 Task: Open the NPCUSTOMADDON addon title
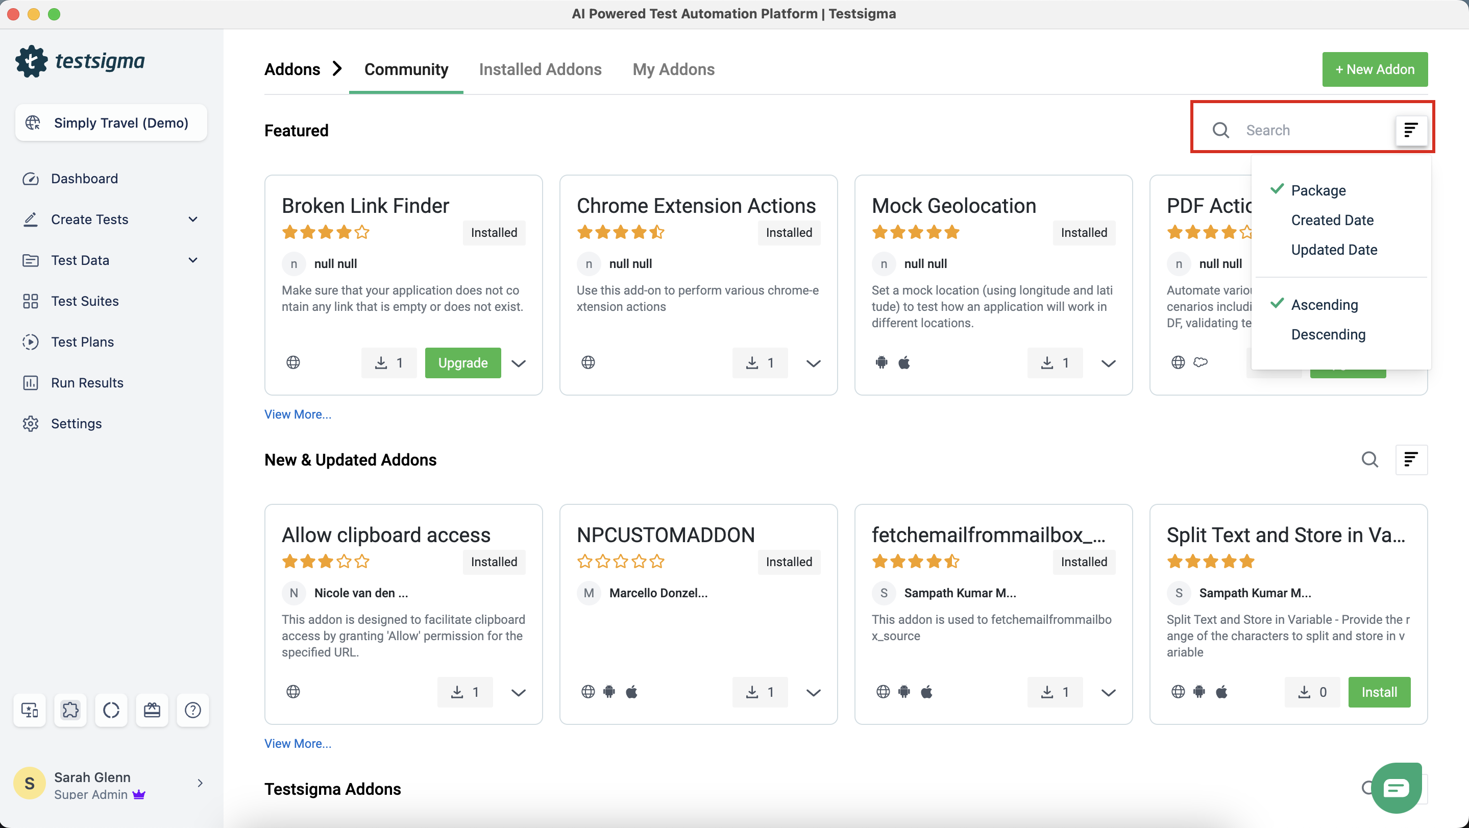click(666, 535)
